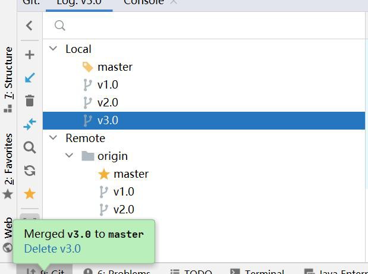
Task: Collapse the Remote branches node
Action: [54, 138]
